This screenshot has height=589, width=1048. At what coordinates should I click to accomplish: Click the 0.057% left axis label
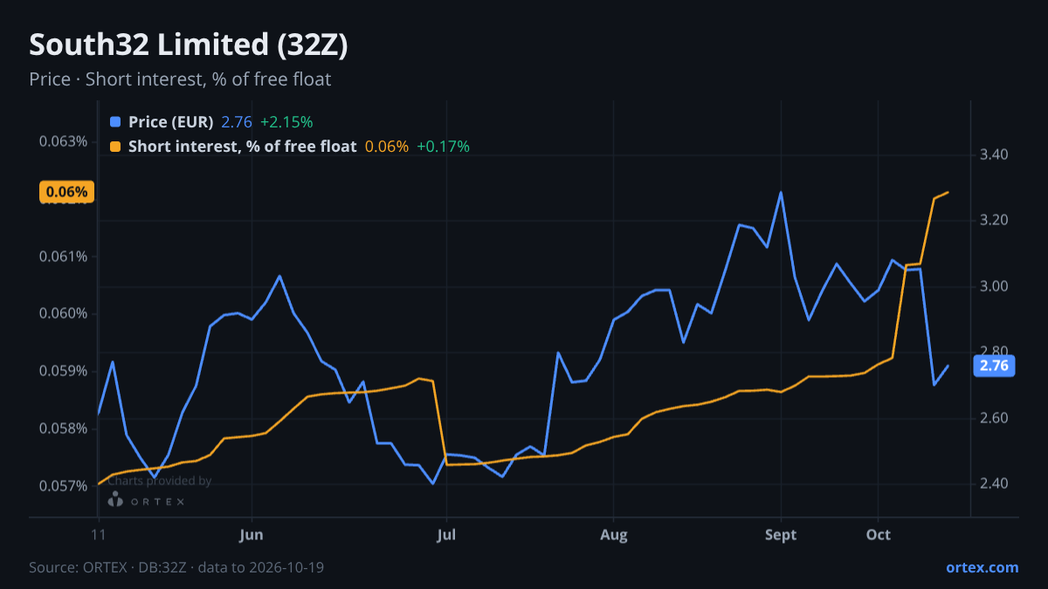pos(64,486)
